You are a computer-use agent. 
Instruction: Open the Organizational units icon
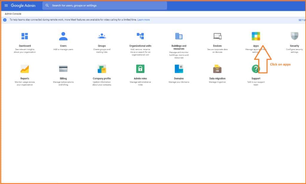pos(140,36)
